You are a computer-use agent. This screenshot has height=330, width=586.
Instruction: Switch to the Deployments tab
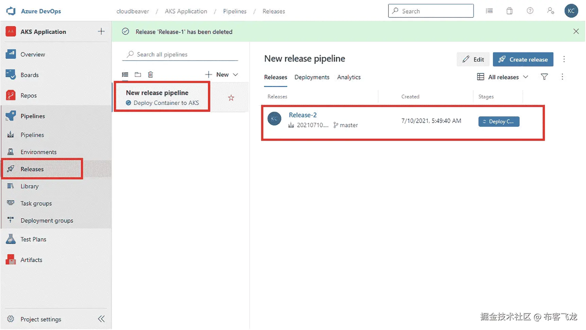[312, 77]
